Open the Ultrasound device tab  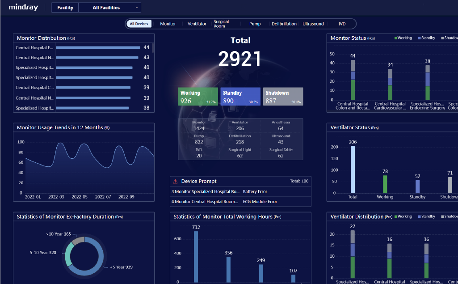(x=313, y=24)
